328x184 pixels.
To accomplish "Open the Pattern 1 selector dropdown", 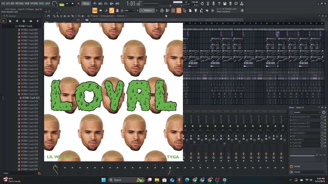I will (x=149, y=10).
